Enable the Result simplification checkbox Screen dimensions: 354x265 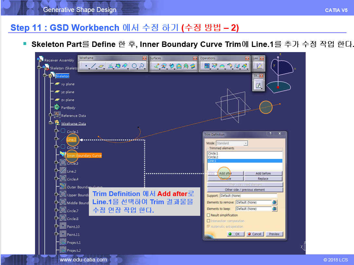(209, 215)
